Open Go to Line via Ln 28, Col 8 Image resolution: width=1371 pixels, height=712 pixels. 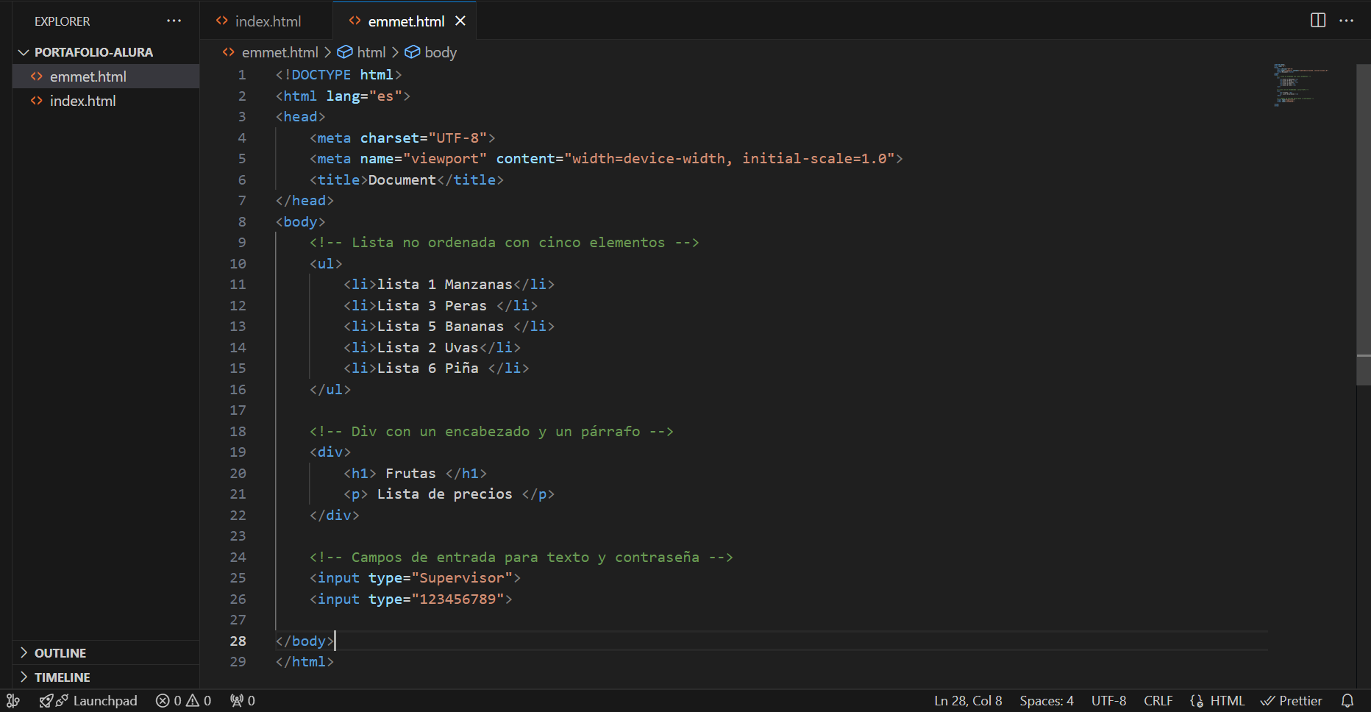pos(968,701)
